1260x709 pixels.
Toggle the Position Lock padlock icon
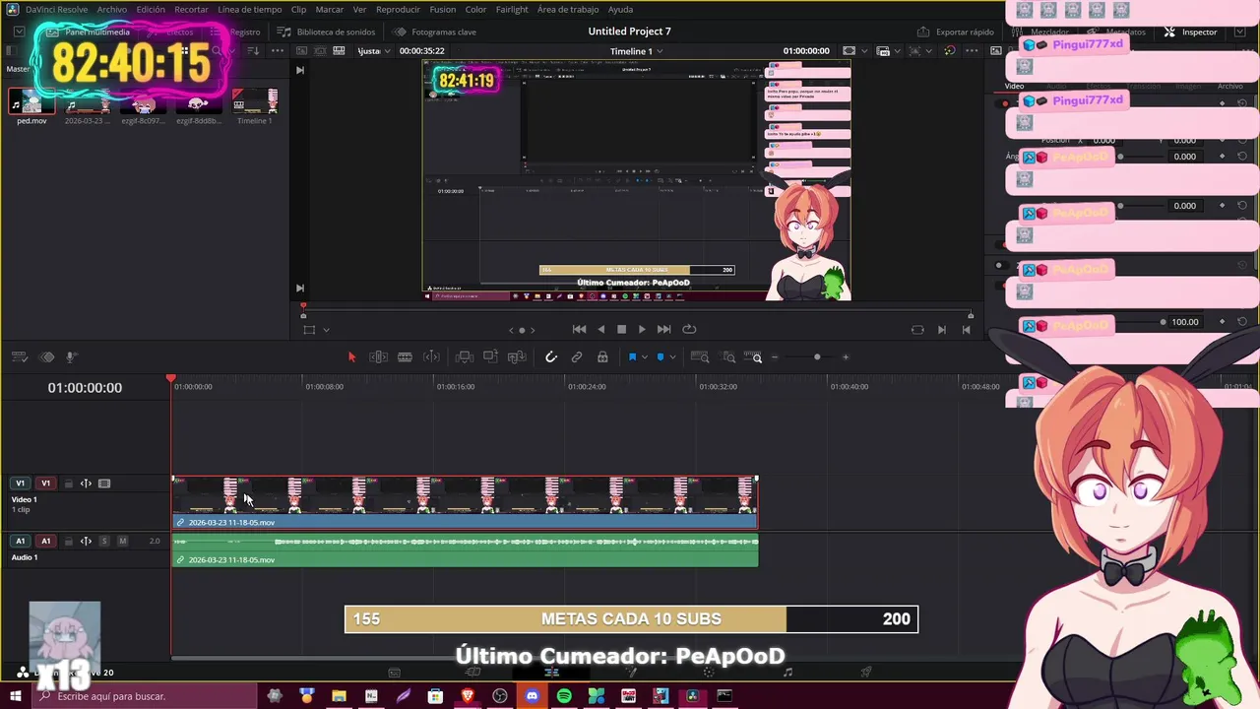602,357
